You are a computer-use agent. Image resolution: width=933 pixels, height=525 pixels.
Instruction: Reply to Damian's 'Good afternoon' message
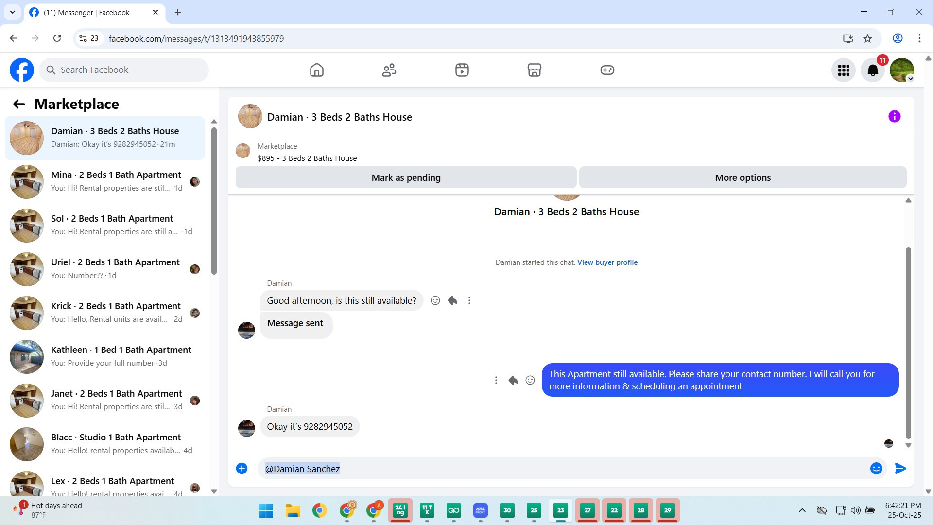click(452, 300)
